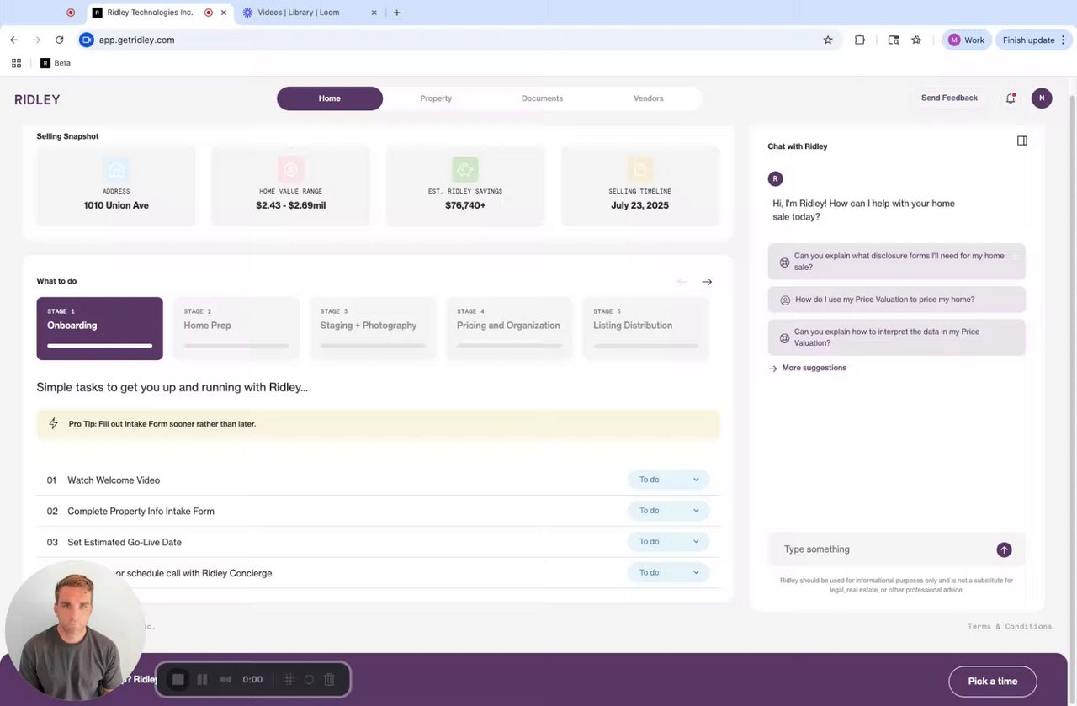Screen dimensions: 1077x706
Task: Open status dropdown for Watch Welcome Video
Action: point(668,480)
